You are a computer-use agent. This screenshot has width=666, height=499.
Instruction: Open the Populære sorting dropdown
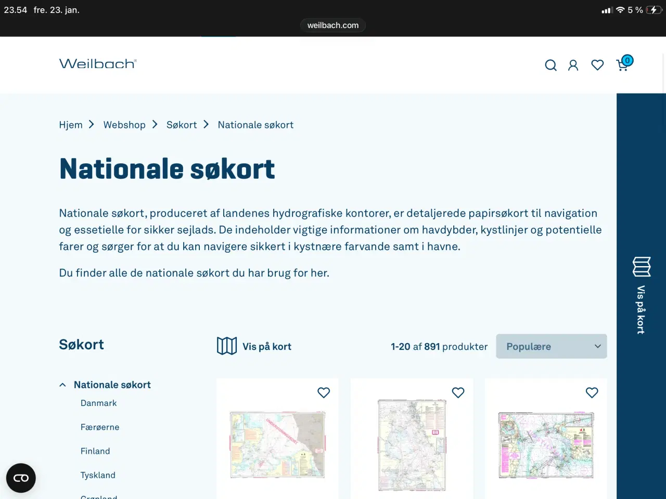coord(551,346)
